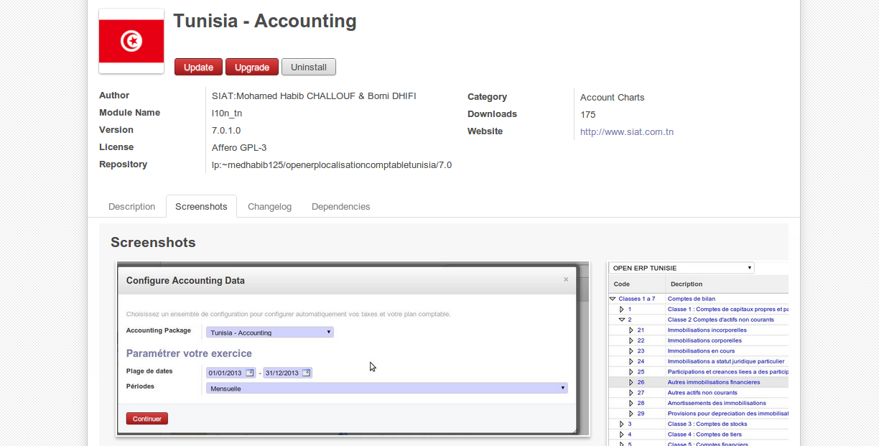Open the http://www.siat.com.tn website link
879x446 pixels.
[627, 131]
